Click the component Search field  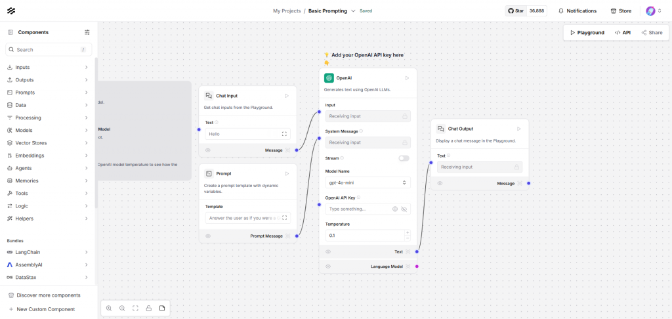[x=49, y=50]
